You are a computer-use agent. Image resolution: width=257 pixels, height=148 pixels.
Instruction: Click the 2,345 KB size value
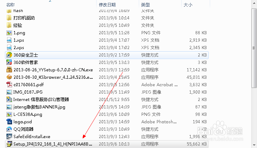[198, 48]
